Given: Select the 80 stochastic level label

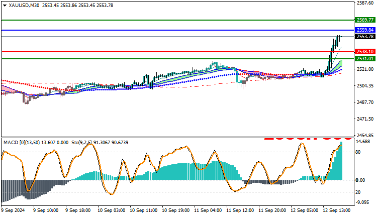Looking at the screenshot, I should click(x=358, y=152).
